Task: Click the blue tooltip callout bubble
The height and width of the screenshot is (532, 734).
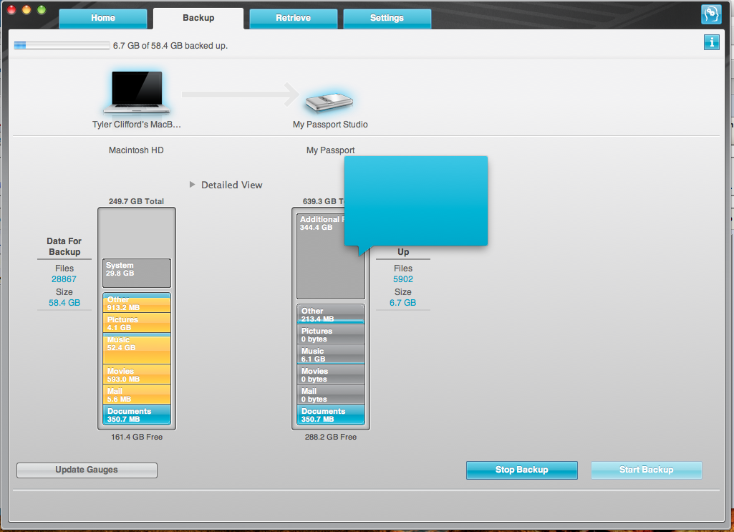Action: tap(415, 201)
